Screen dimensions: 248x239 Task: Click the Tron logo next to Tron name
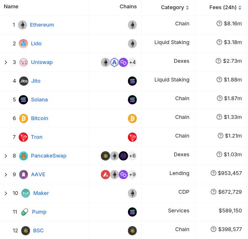point(23,137)
